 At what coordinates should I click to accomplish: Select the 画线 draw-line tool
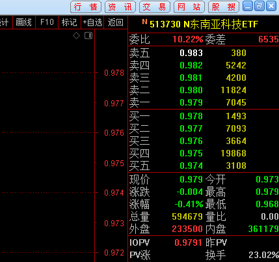(x=24, y=22)
